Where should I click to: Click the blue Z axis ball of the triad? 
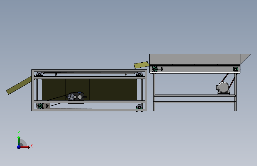(19, 147)
